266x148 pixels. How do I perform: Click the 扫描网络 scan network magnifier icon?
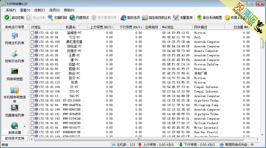pyautogui.click(x=50, y=18)
